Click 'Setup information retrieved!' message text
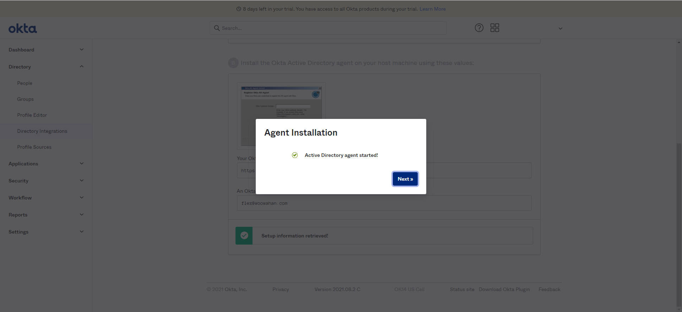 pyautogui.click(x=295, y=236)
